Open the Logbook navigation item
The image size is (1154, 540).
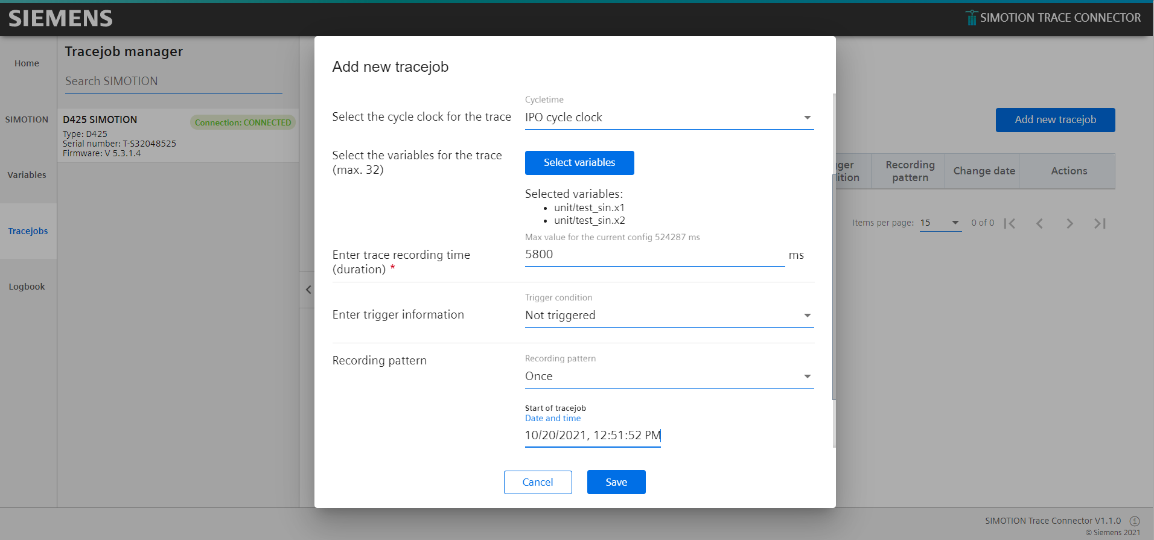[x=27, y=287]
